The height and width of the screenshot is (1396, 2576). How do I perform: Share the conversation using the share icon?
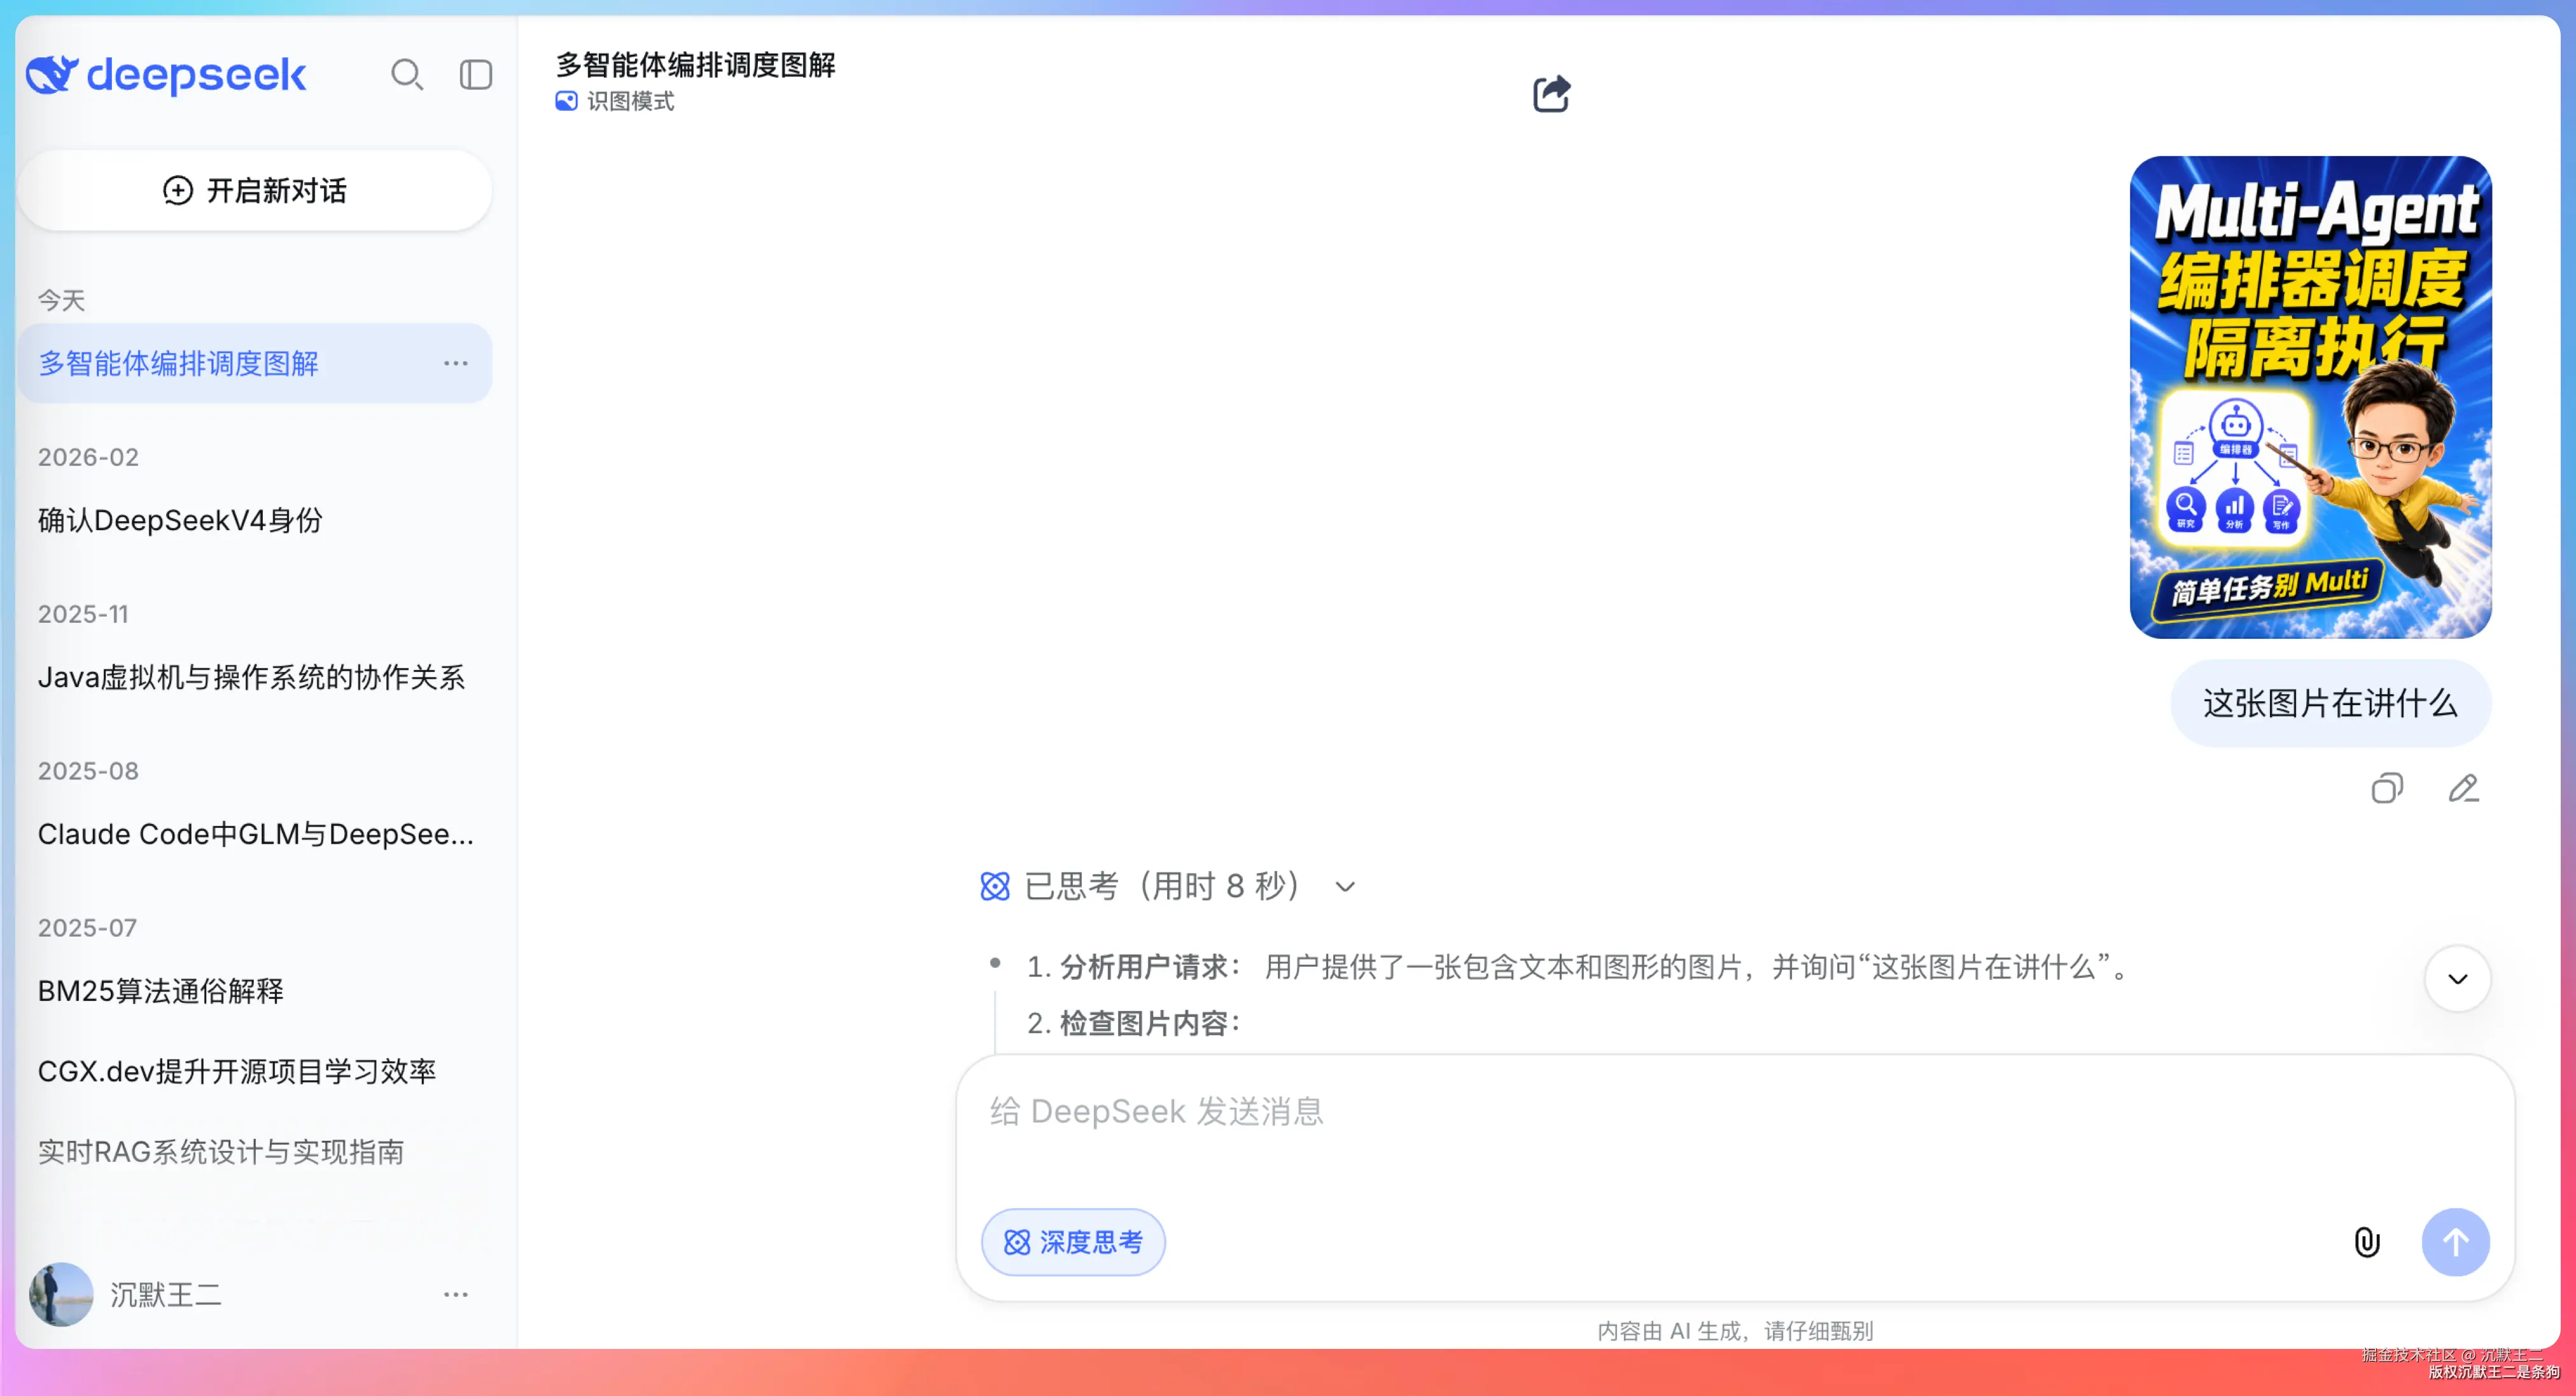[1552, 94]
